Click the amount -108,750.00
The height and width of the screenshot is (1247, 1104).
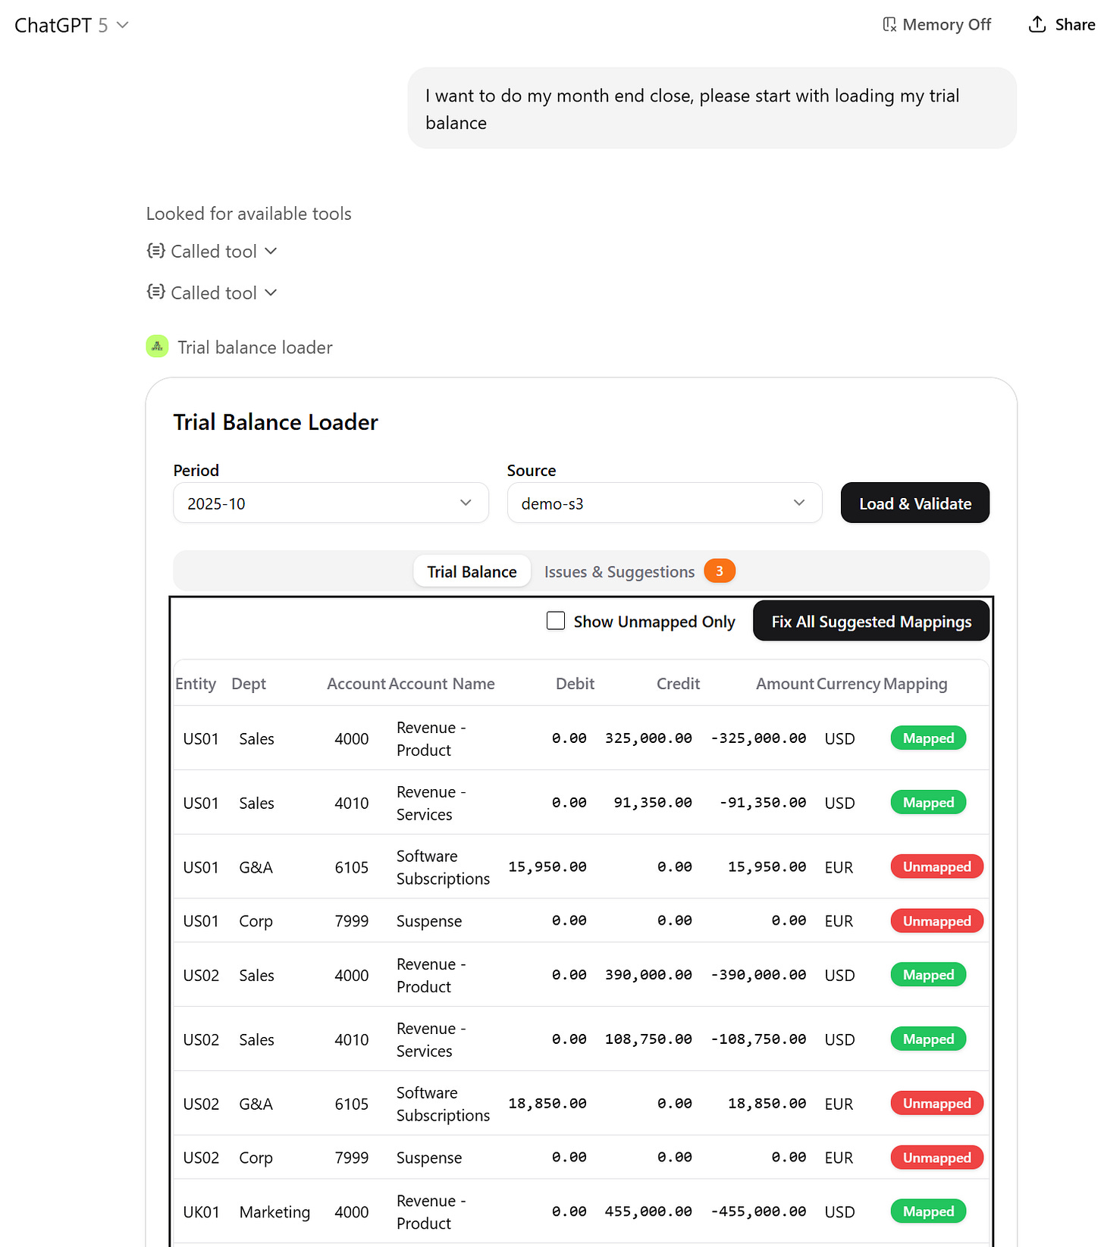758,1039
